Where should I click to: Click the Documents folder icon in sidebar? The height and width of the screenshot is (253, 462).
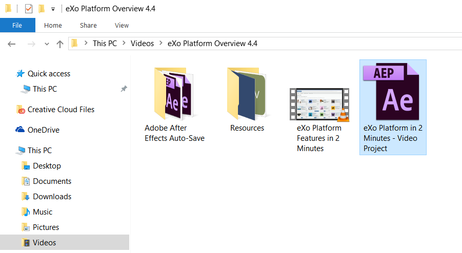coord(26,181)
